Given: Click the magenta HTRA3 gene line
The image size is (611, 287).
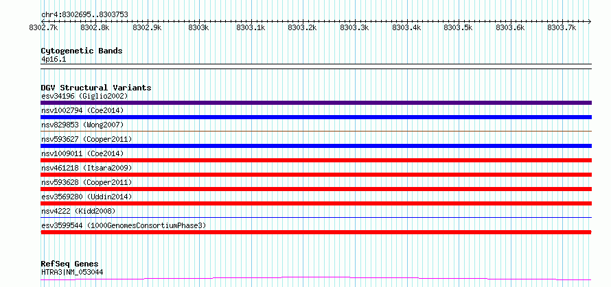Looking at the screenshot, I should point(316,279).
